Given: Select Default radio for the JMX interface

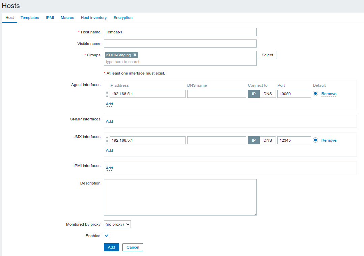Looking at the screenshot, I should [315, 140].
